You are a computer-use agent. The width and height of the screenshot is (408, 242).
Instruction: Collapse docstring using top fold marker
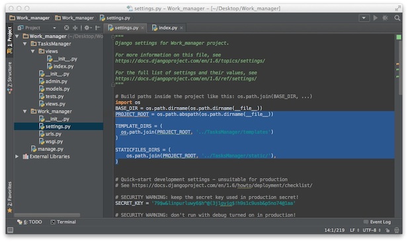[x=113, y=37]
